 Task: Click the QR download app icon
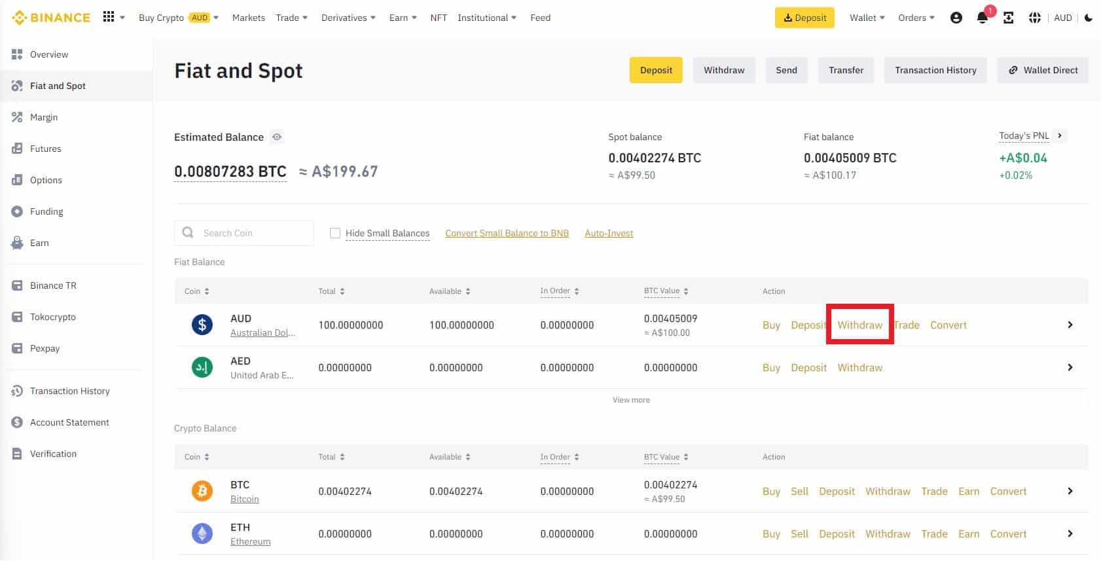1008,18
